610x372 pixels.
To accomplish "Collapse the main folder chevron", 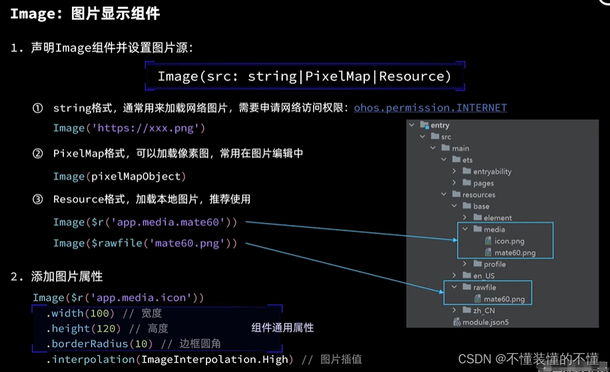I will (433, 148).
